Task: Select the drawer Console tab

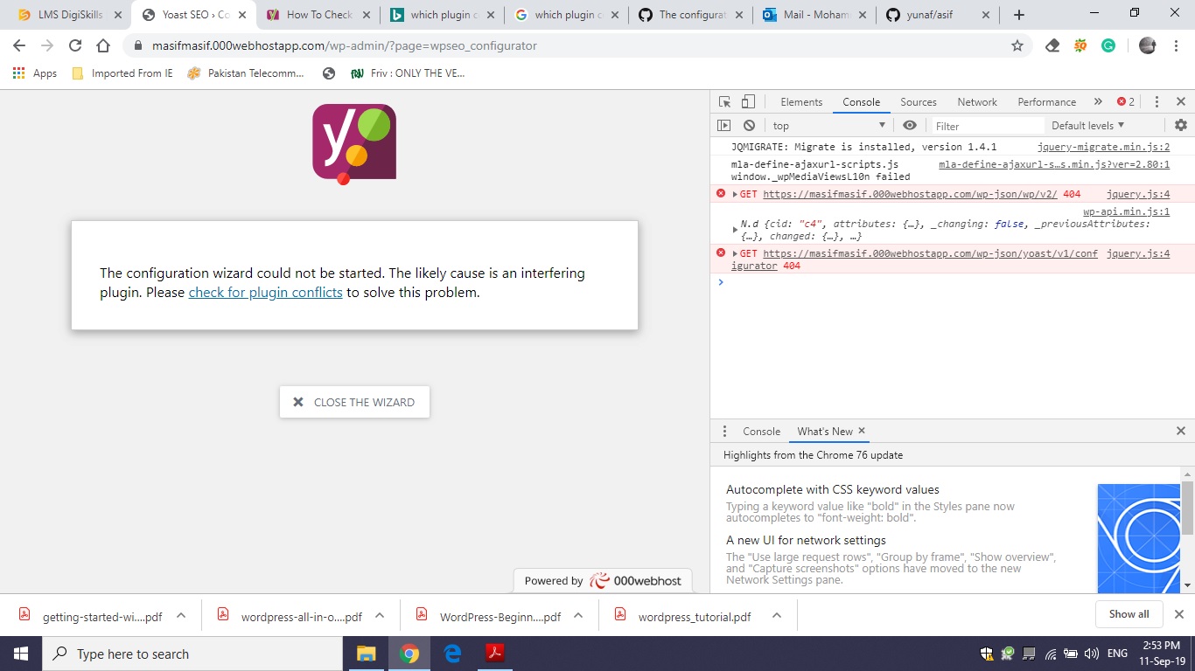Action: coord(761,432)
